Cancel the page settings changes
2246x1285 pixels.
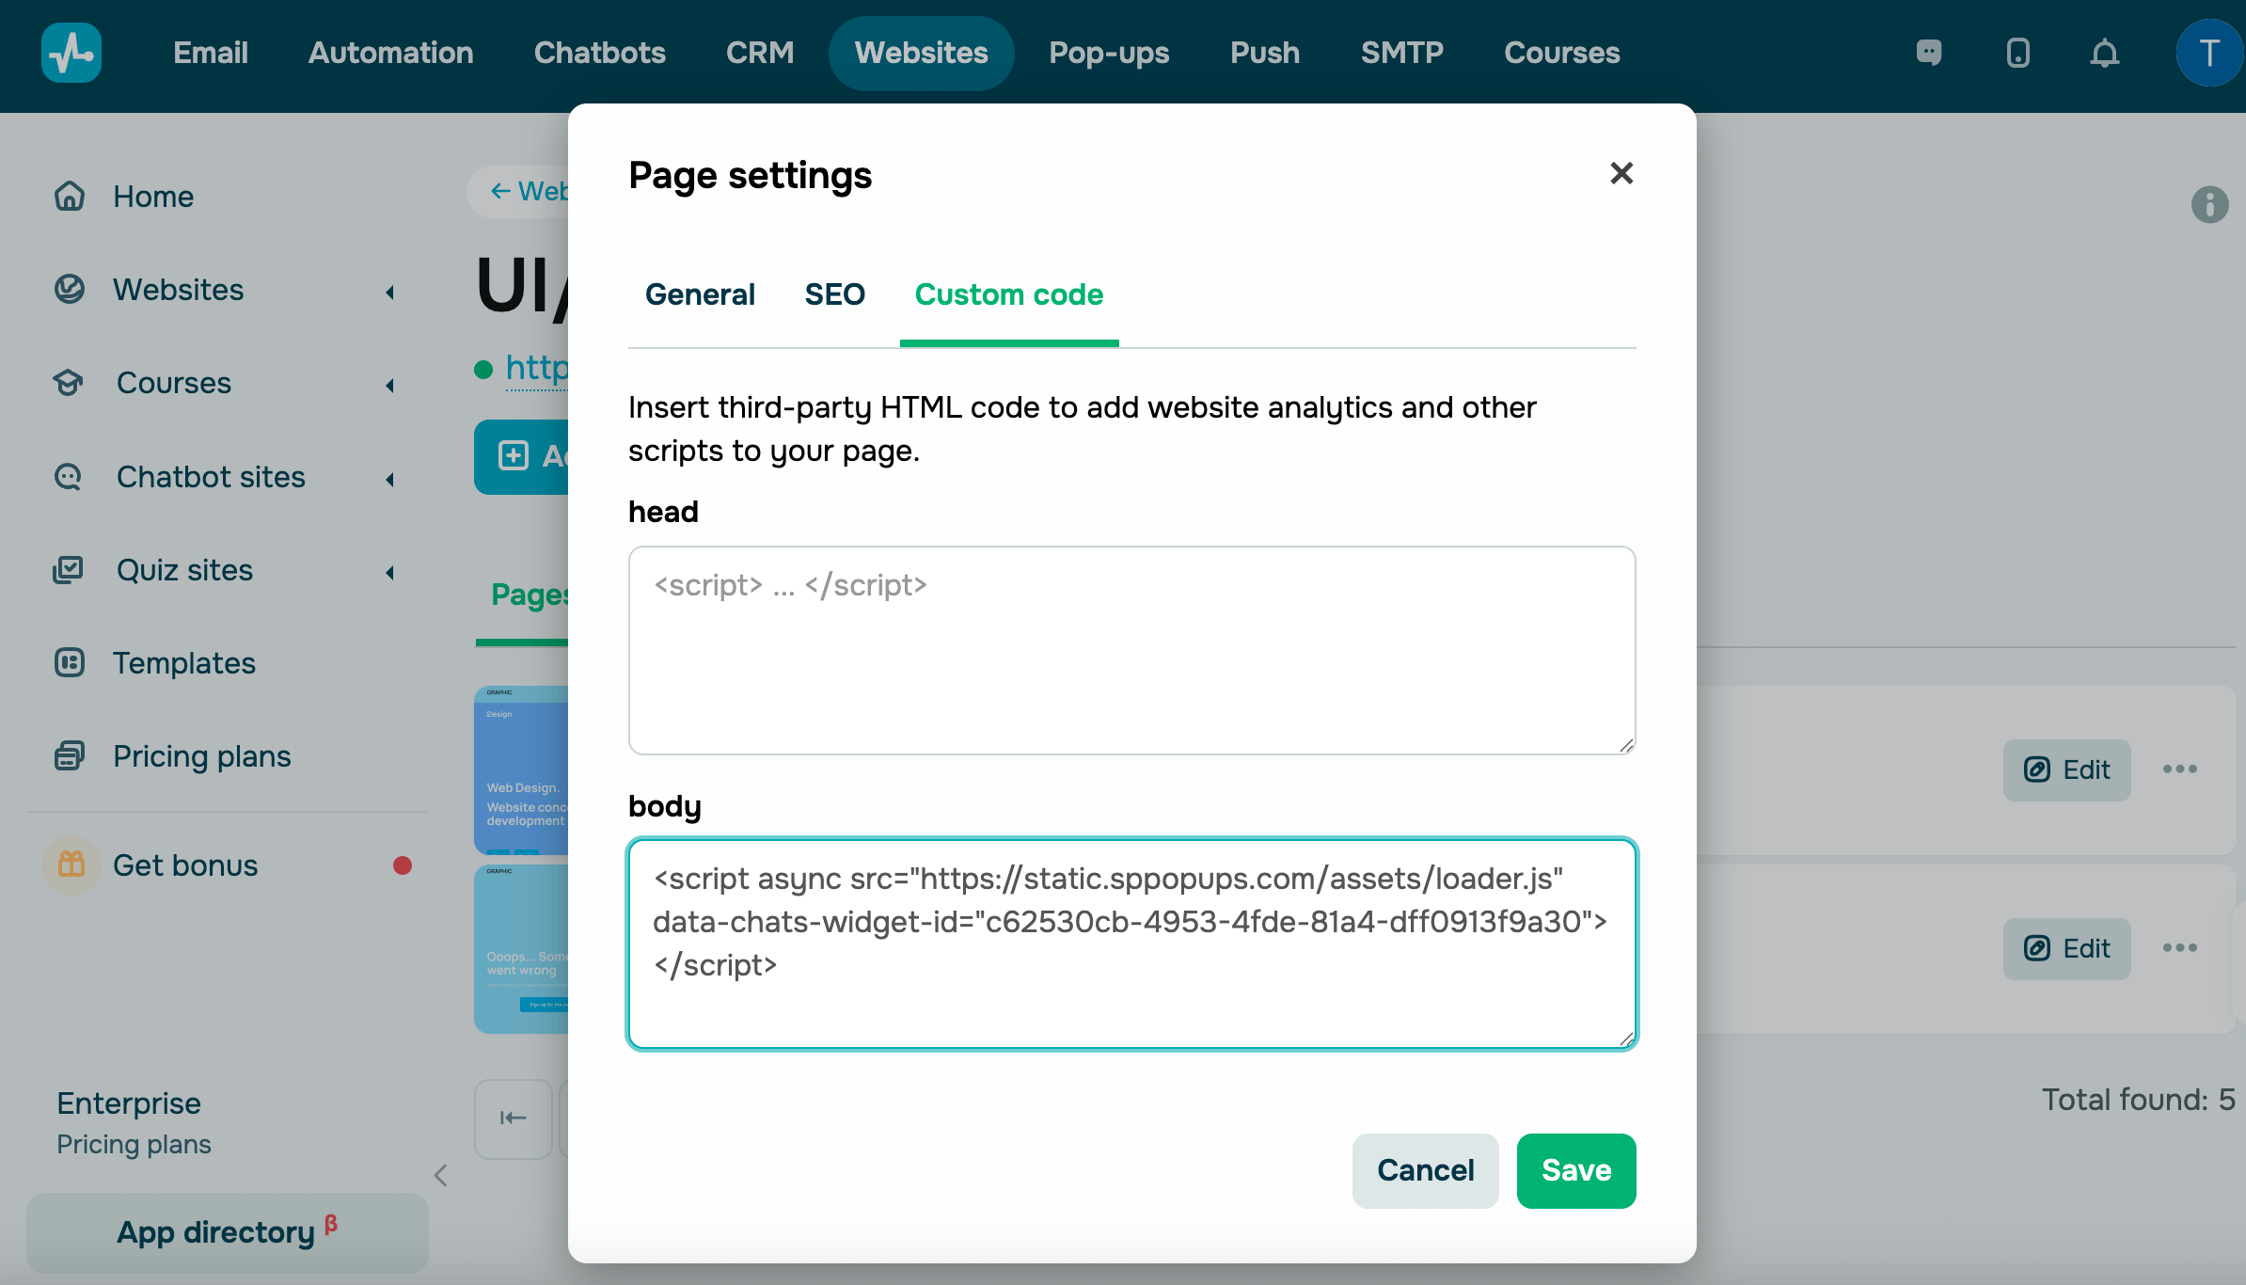coord(1425,1170)
